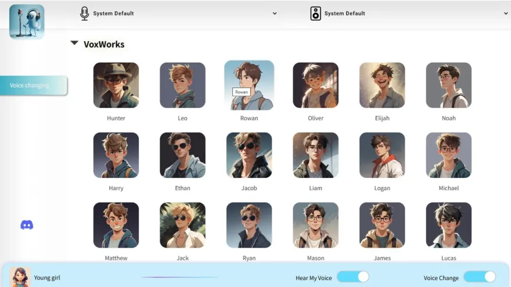The width and height of the screenshot is (511, 287).
Task: Click the speaker output icon
Action: click(315, 13)
